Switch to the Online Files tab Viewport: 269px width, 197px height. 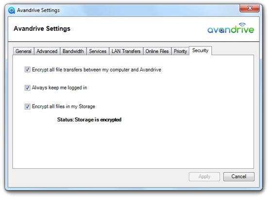(x=157, y=51)
